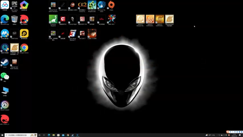Launch Ubisoft Connect from the desktop
243x137 pixels.
[x=5, y=106]
